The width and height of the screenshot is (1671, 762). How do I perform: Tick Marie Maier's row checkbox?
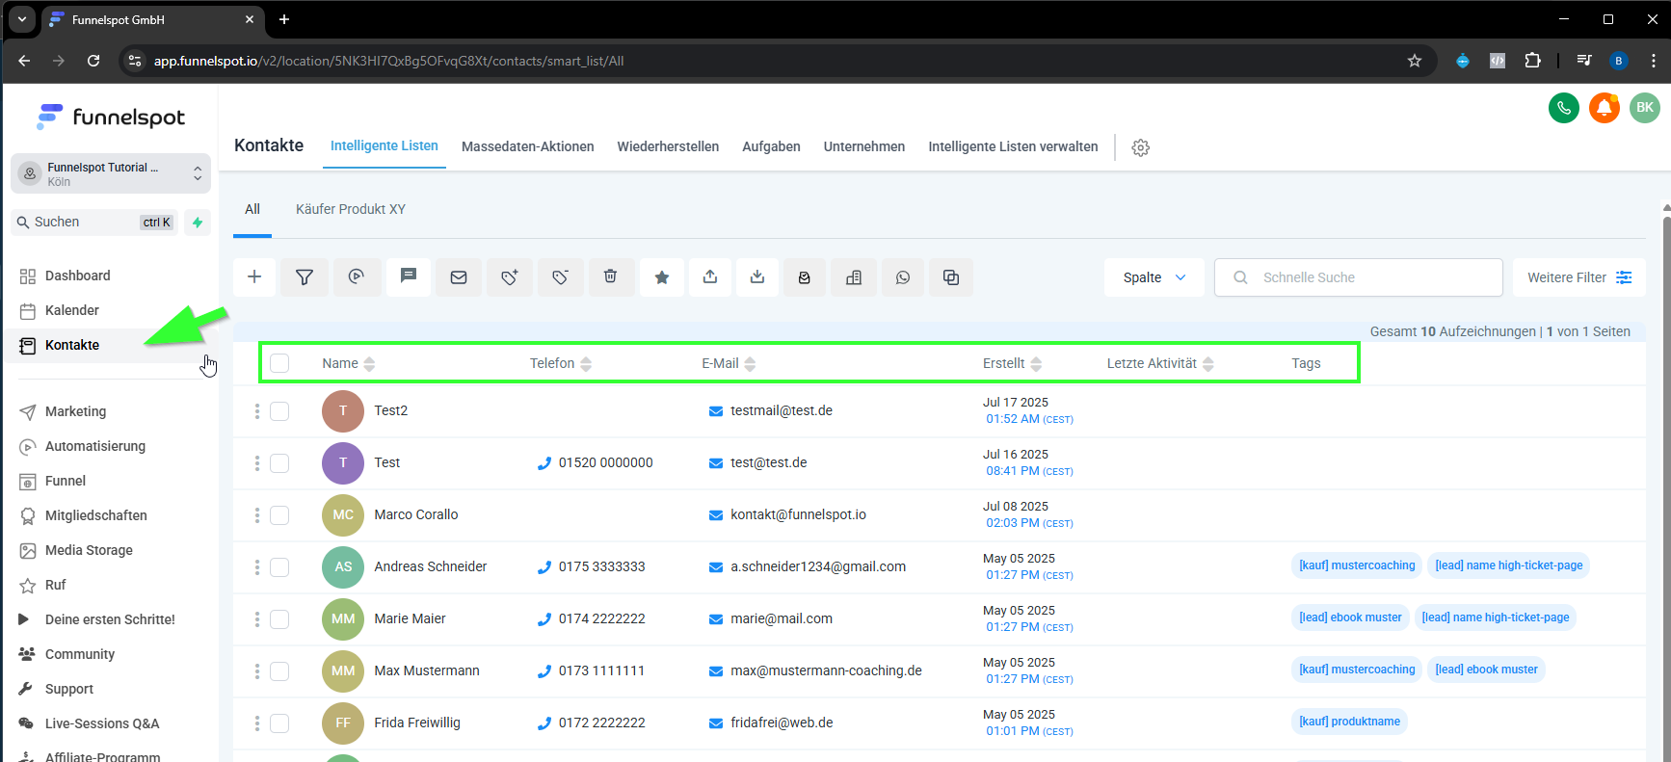pos(279,619)
